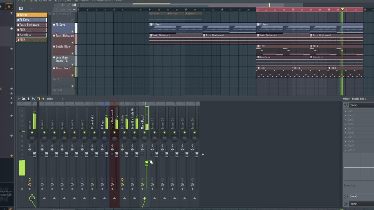The image size is (374, 210).
Task: Click the Master output routing knob at bottom
Action: [x=32, y=198]
